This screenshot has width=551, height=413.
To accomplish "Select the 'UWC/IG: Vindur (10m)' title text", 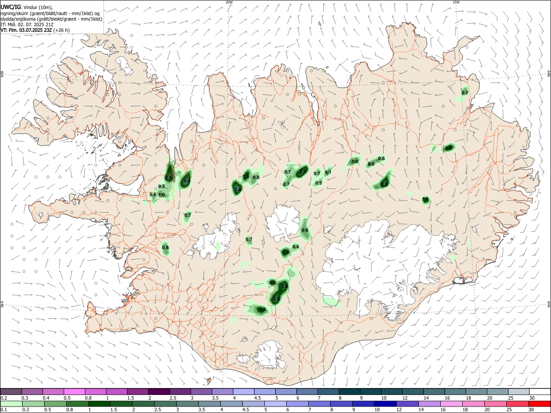I will coord(26,7).
